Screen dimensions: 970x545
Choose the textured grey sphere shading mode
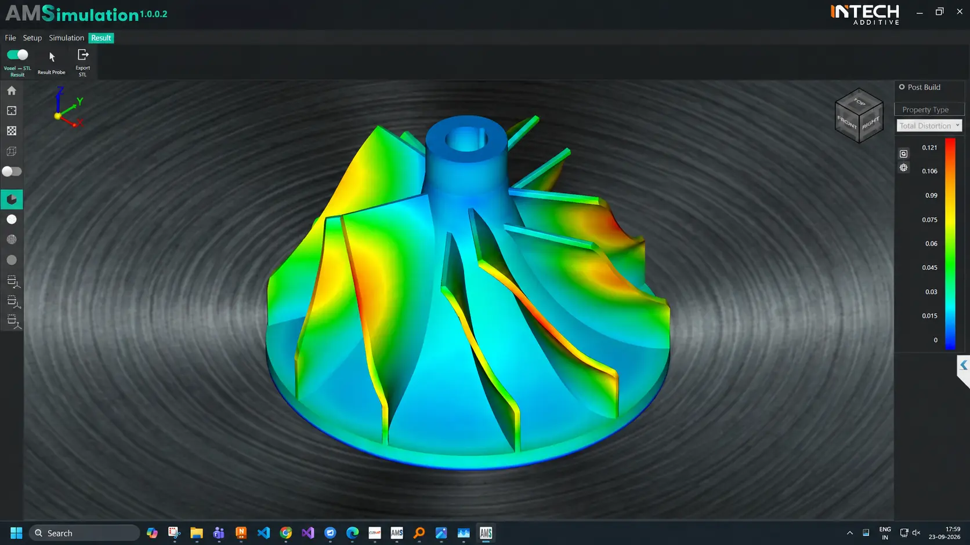click(x=12, y=239)
